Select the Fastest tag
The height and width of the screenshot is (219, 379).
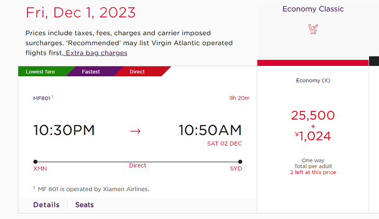(91, 72)
